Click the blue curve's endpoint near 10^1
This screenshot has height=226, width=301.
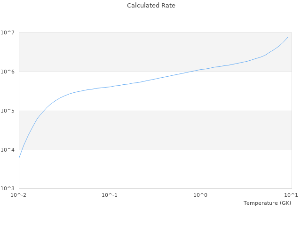point(288,37)
